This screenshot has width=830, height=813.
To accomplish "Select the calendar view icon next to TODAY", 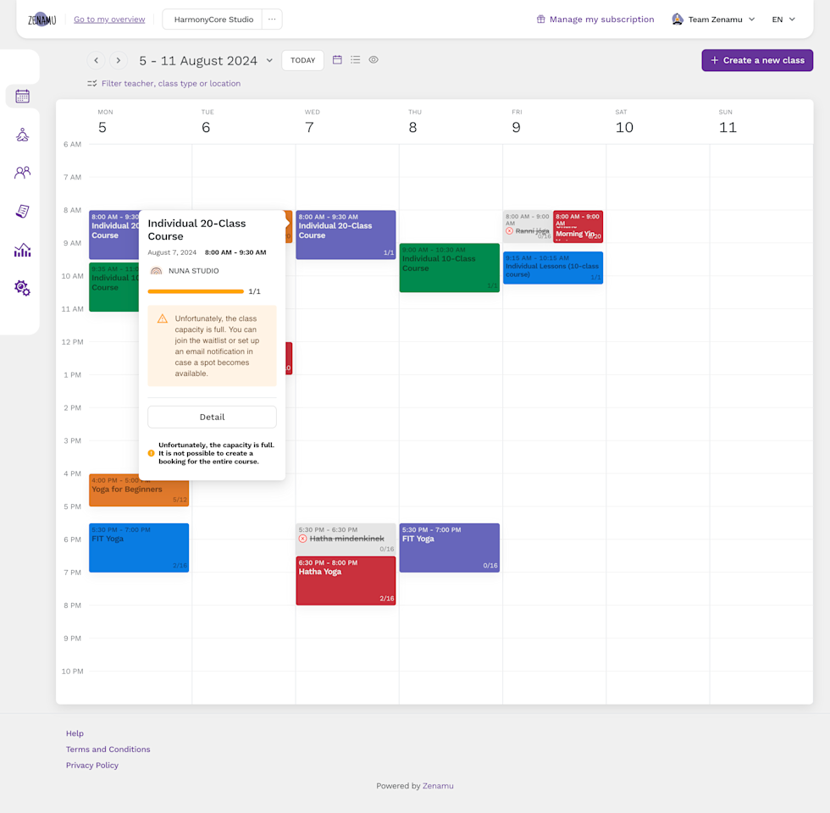I will (x=337, y=60).
